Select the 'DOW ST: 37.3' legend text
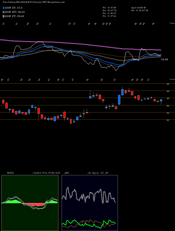 14,8
